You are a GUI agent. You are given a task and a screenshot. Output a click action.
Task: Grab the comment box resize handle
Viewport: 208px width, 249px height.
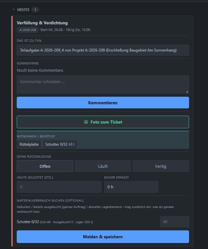pos(187,92)
